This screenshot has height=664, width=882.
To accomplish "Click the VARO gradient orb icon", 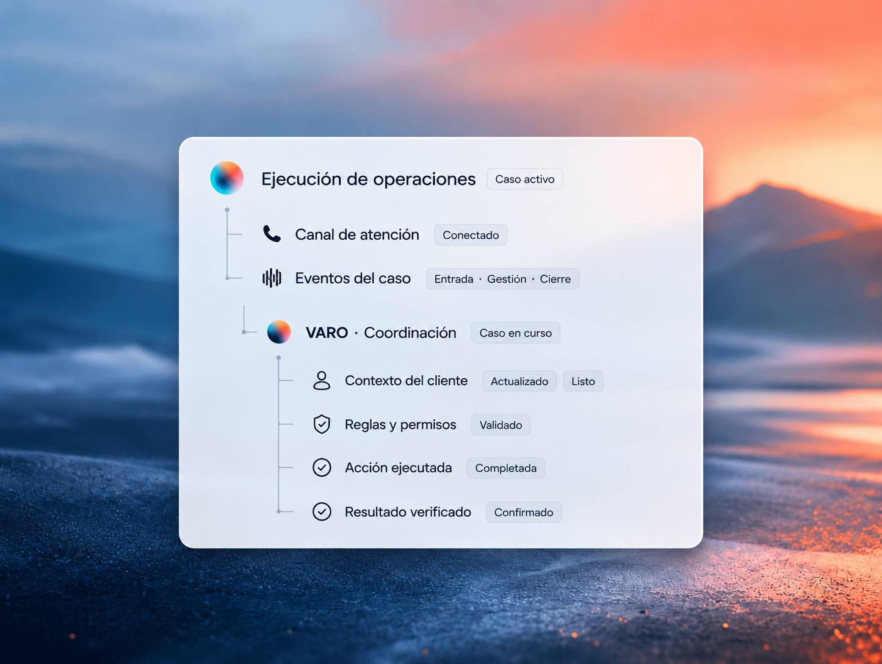I will point(279,332).
